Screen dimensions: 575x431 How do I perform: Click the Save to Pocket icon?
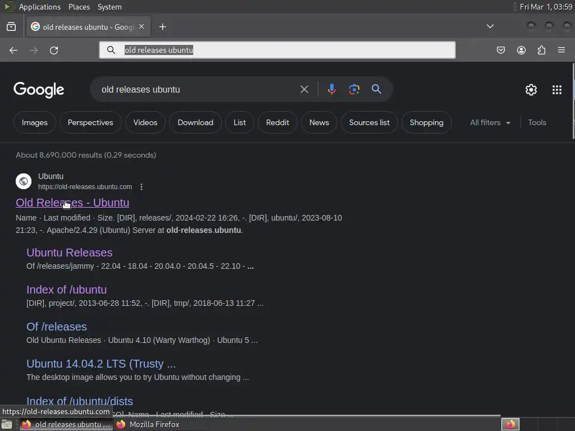[x=500, y=50]
